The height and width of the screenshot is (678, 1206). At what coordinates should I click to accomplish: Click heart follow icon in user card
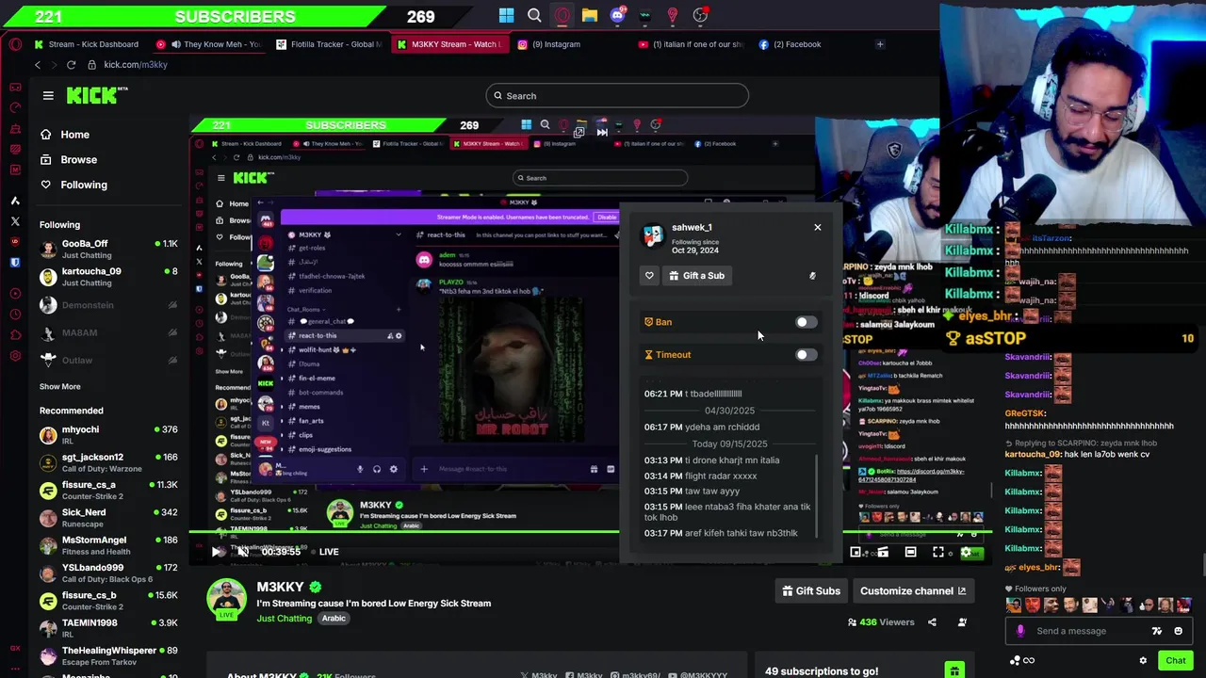649,276
